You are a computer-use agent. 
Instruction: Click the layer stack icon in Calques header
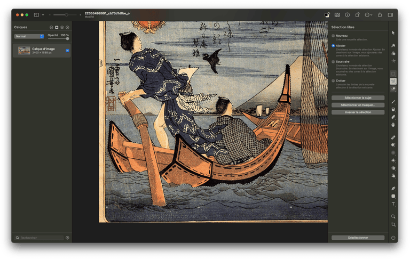pos(62,27)
